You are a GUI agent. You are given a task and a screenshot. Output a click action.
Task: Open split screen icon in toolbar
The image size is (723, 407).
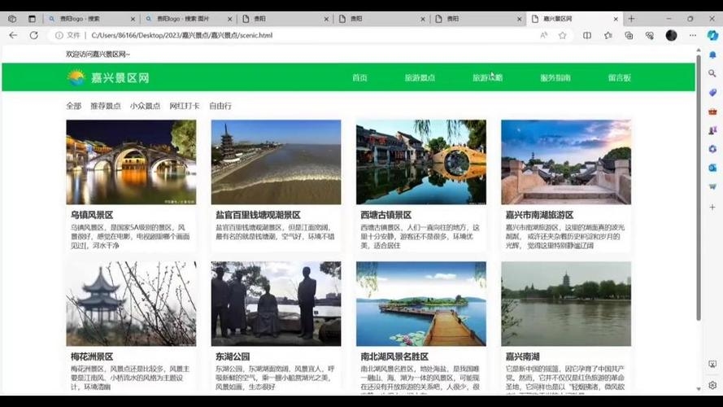(587, 35)
